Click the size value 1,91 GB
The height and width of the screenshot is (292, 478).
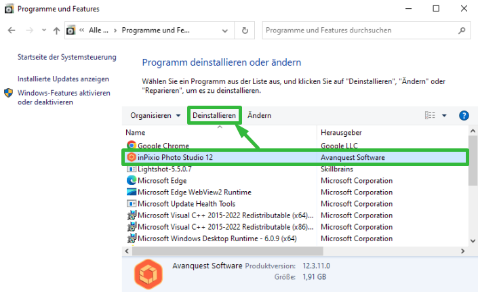(315, 277)
